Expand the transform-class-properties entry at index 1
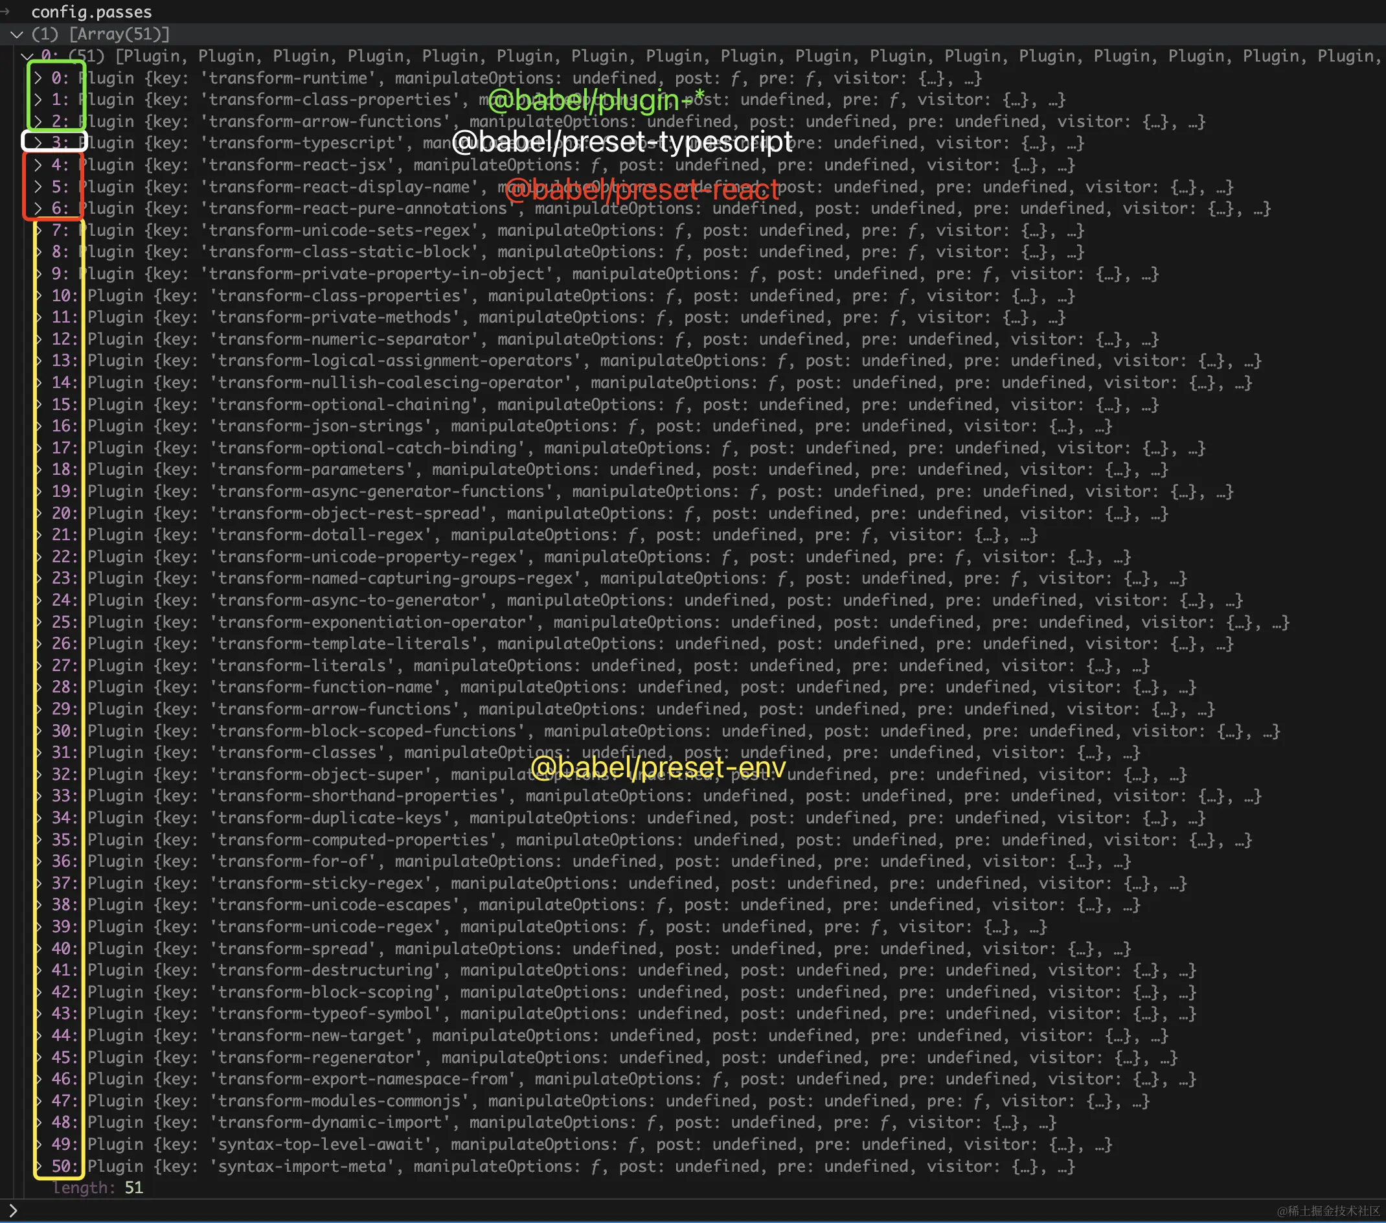 (x=39, y=99)
